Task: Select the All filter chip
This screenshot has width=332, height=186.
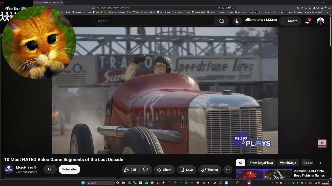Action: [x=240, y=163]
